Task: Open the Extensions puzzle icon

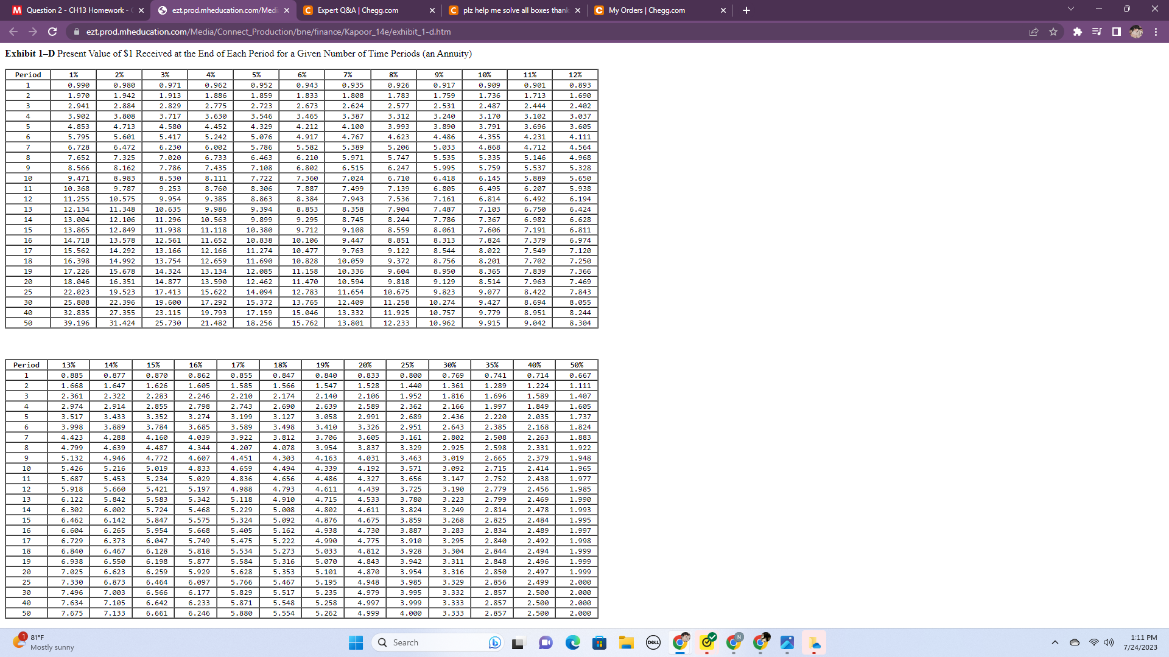Action: click(1077, 32)
